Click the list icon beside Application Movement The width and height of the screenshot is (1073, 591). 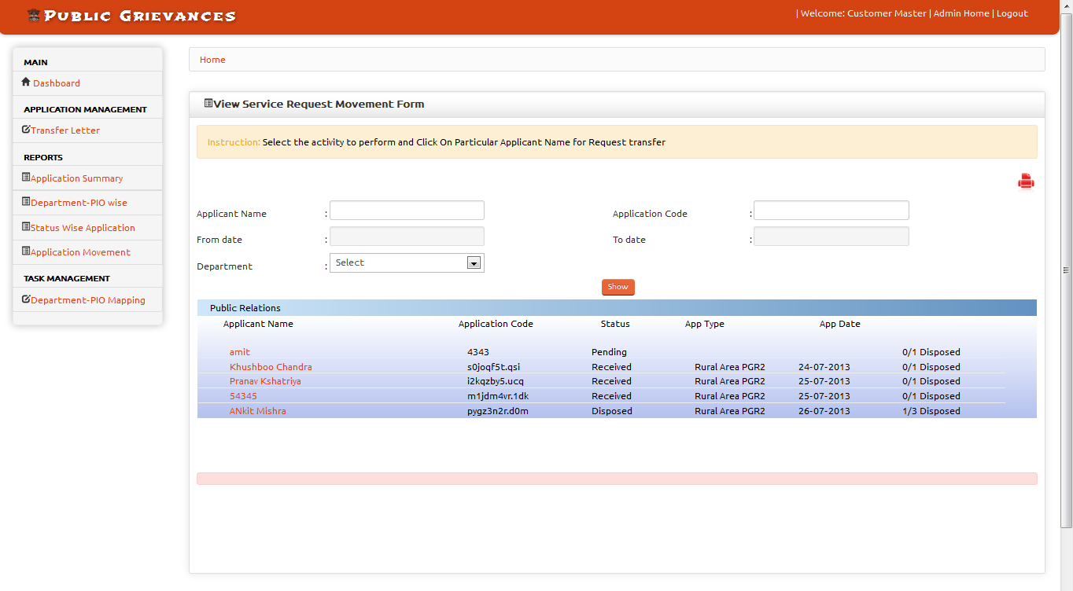(x=26, y=251)
